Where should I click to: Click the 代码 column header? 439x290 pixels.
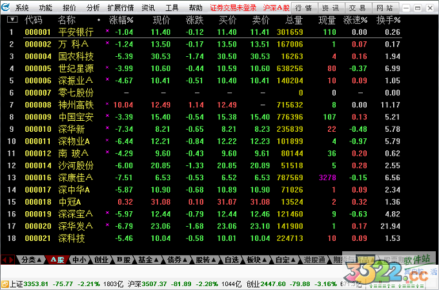34,20
